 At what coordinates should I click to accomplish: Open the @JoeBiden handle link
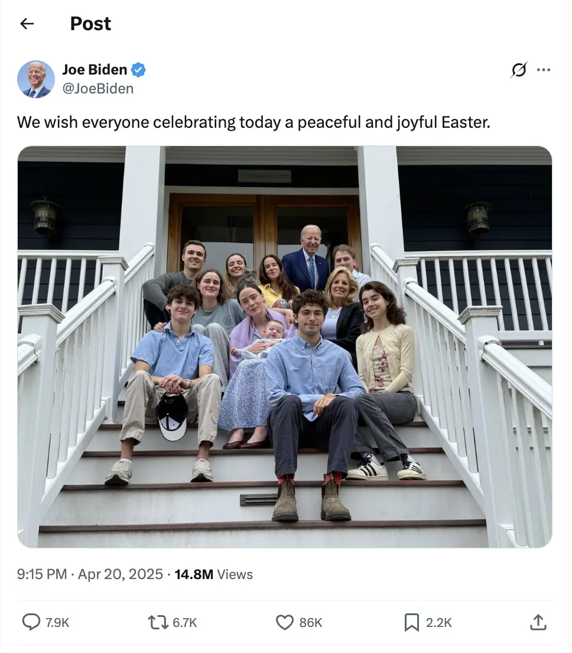(97, 89)
